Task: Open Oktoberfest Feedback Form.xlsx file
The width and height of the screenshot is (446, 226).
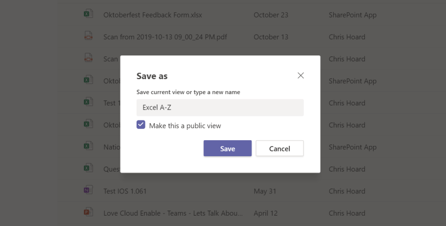Action: click(x=153, y=15)
